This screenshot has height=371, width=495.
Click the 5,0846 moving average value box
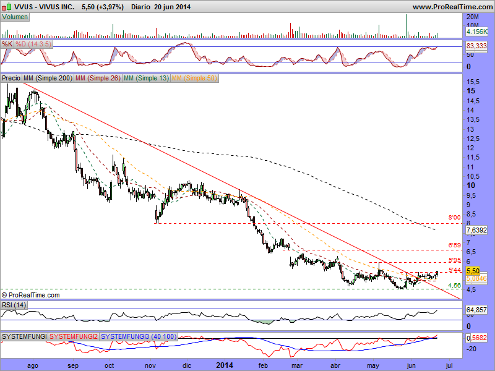(476, 279)
